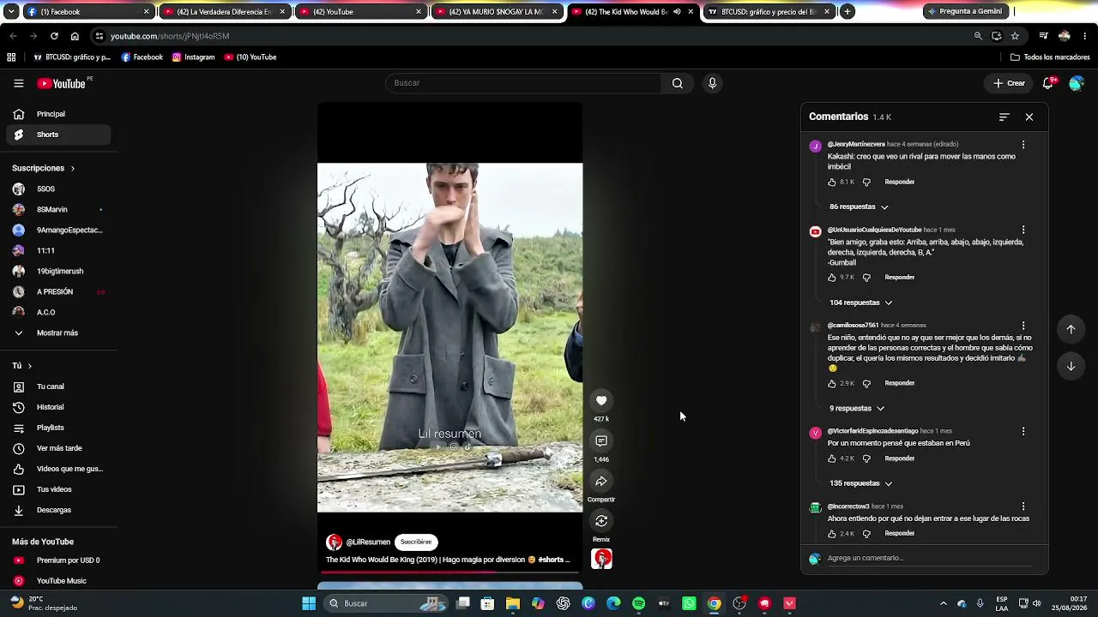Screen dimensions: 1098x617
Task: Open the YouTube guide hamburger menu
Action: coord(18,83)
